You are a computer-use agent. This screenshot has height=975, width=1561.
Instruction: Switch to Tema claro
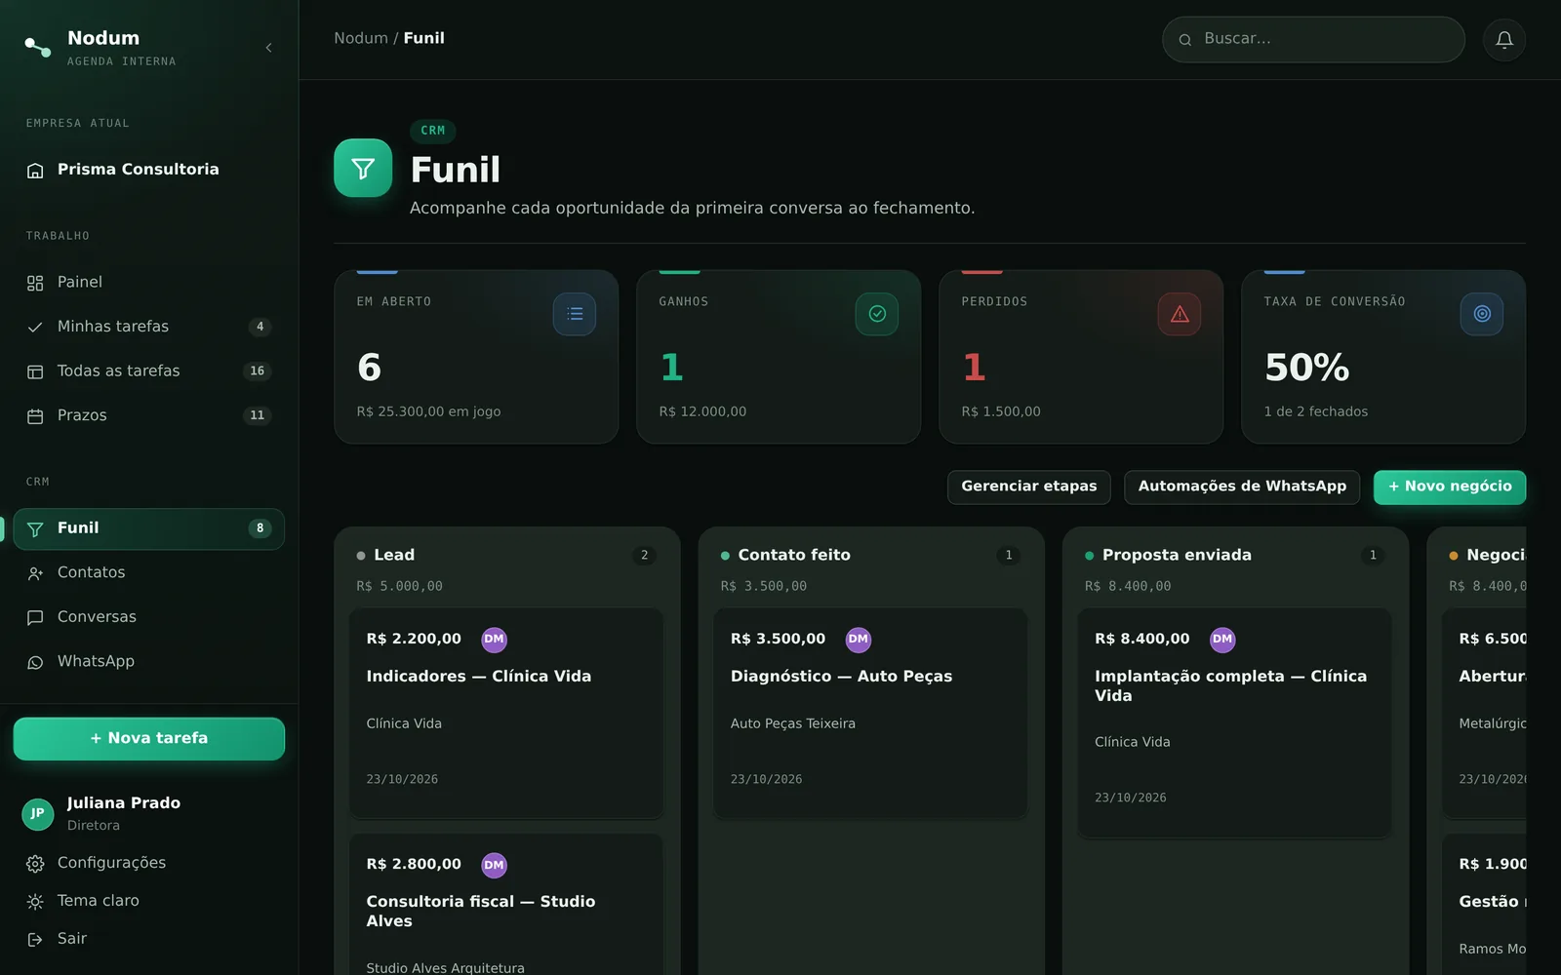(x=149, y=901)
